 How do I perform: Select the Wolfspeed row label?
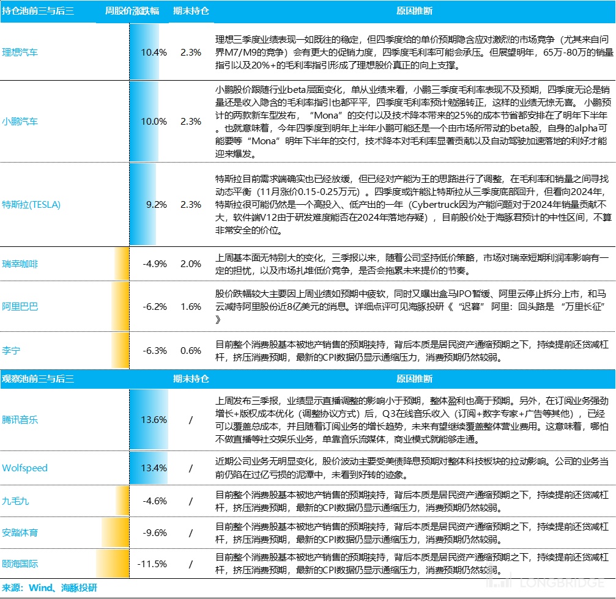click(24, 468)
